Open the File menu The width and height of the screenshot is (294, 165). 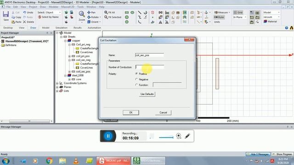click(x=8, y=7)
